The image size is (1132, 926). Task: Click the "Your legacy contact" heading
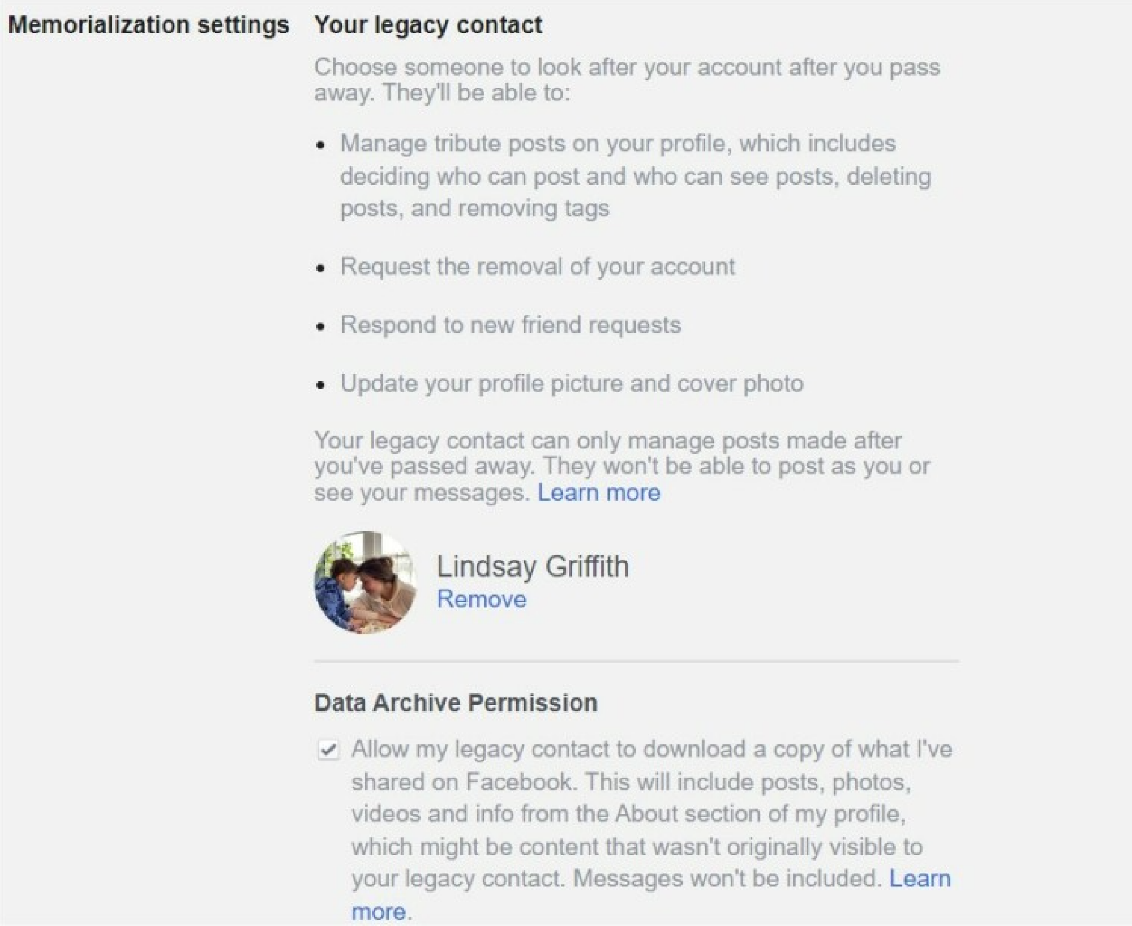[428, 25]
